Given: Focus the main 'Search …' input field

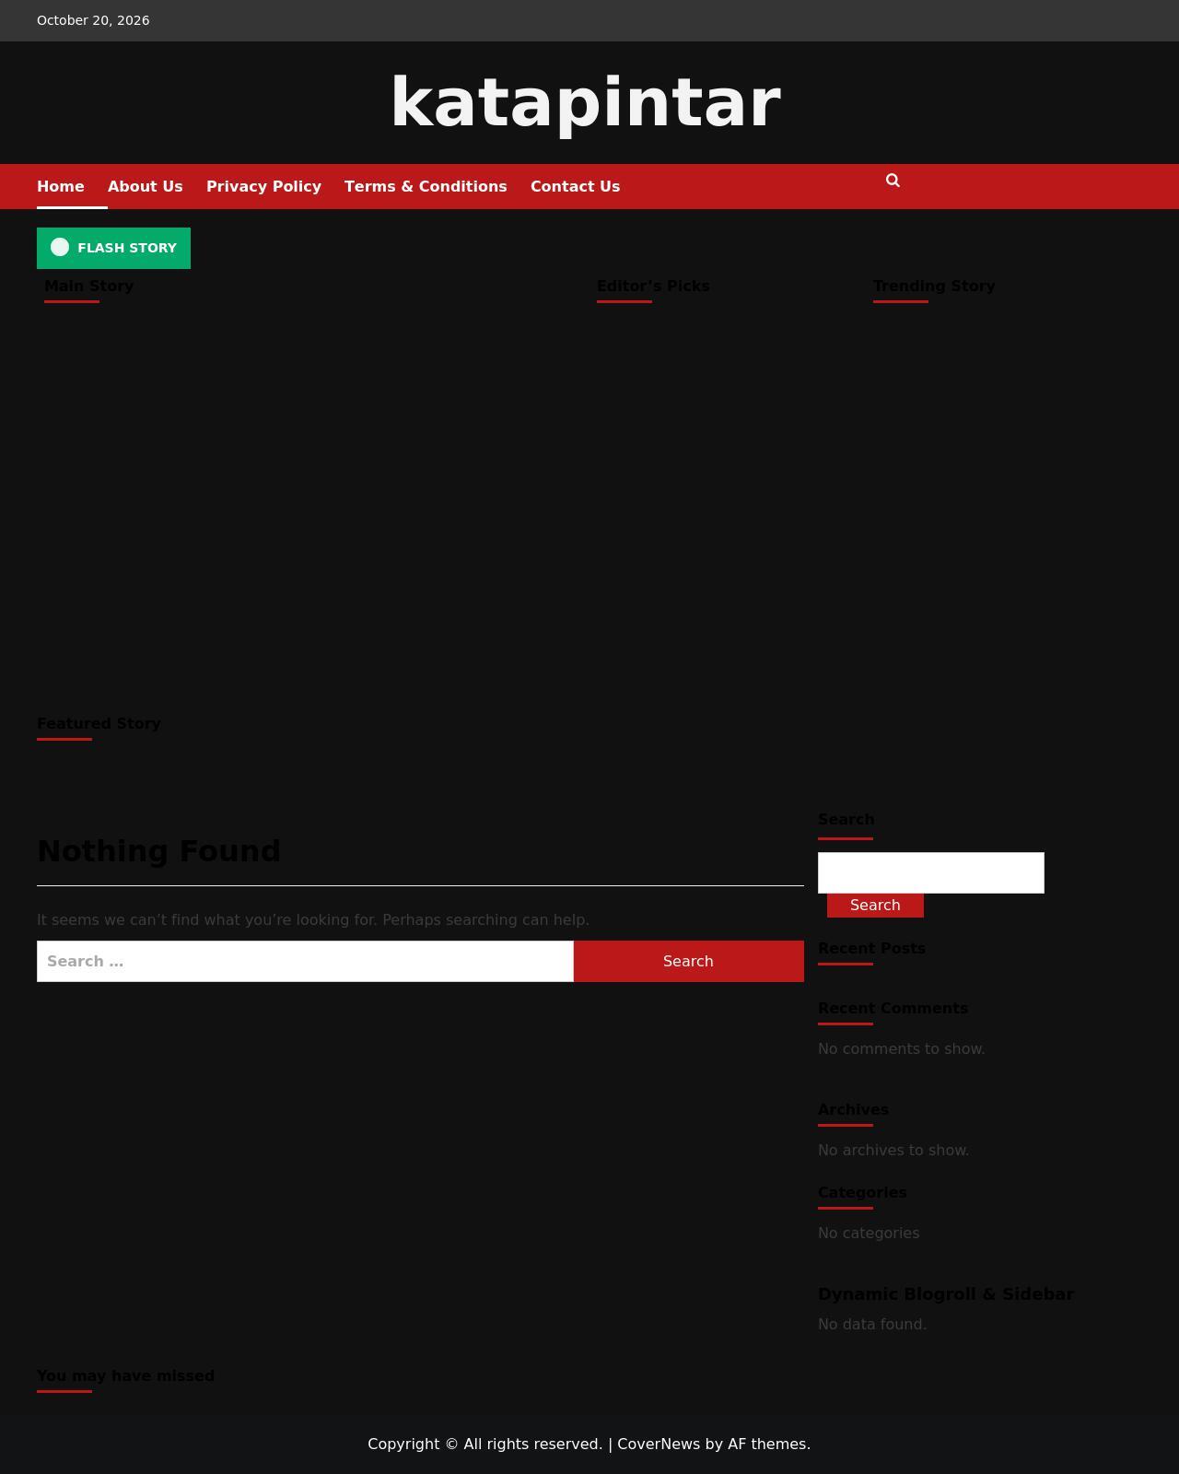Looking at the screenshot, I should coord(305,961).
